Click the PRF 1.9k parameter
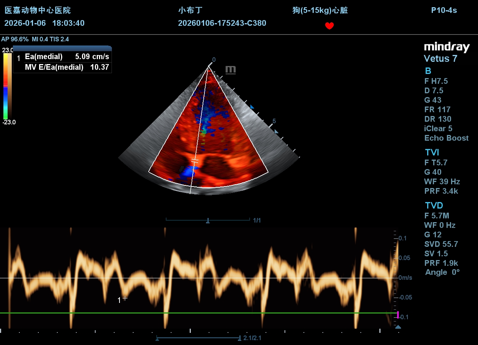 [441, 263]
